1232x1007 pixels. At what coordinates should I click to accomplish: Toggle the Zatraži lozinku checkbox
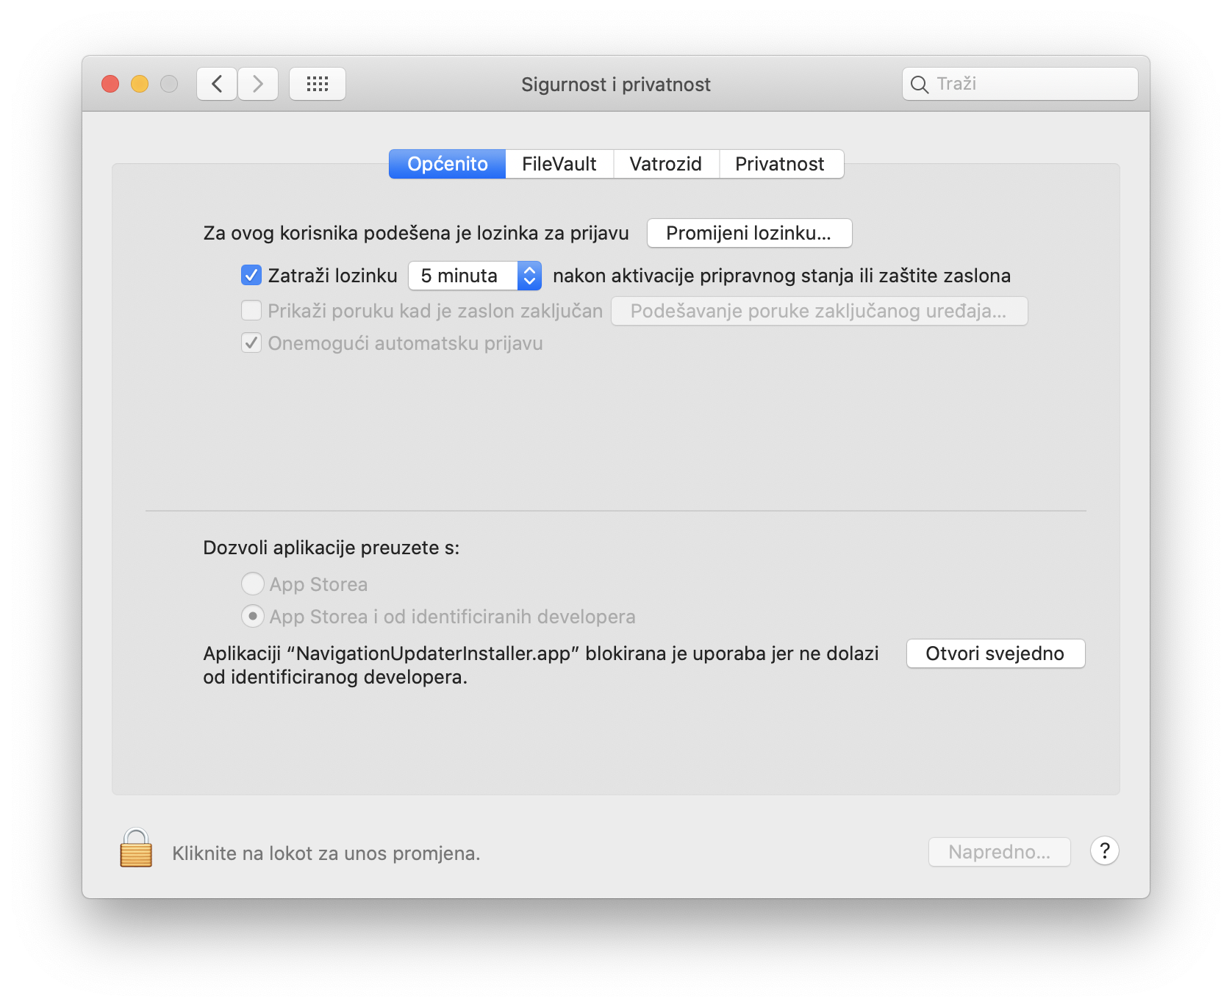[251, 276]
